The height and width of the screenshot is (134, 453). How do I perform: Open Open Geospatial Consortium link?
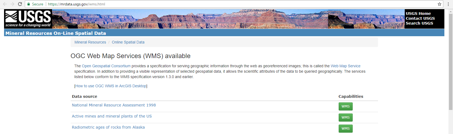pos(106,66)
